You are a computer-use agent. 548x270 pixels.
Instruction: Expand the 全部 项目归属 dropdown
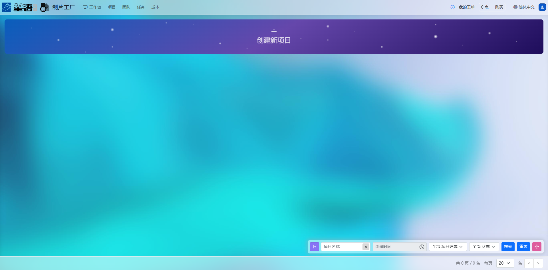[x=448, y=247]
